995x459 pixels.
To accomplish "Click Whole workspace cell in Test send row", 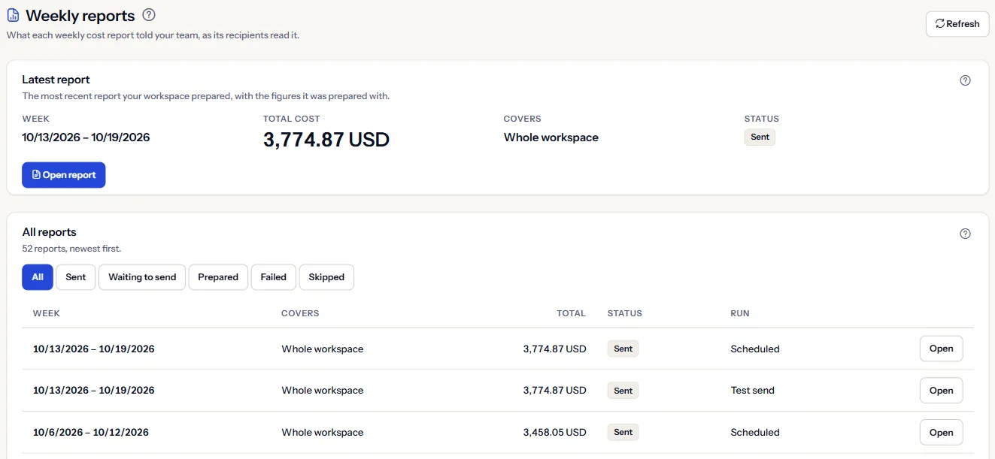I will (x=323, y=391).
